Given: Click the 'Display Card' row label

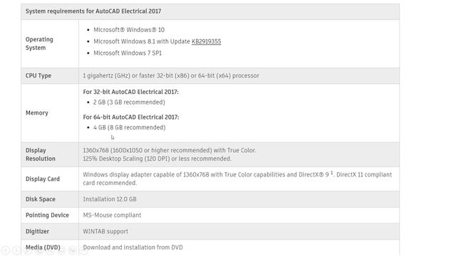Looking at the screenshot, I should (43, 179).
